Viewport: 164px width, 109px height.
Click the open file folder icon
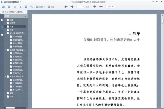click(x=3, y=7)
